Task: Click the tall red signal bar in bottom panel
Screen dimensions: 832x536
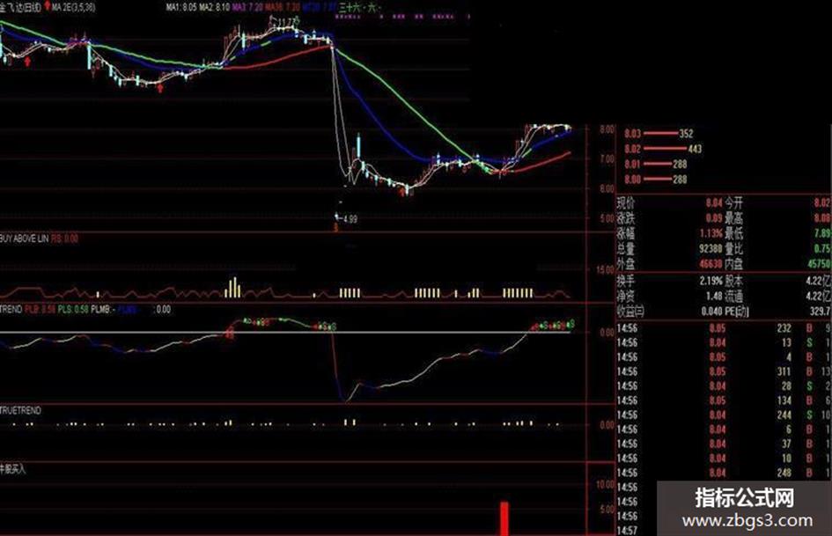Action: point(504,518)
